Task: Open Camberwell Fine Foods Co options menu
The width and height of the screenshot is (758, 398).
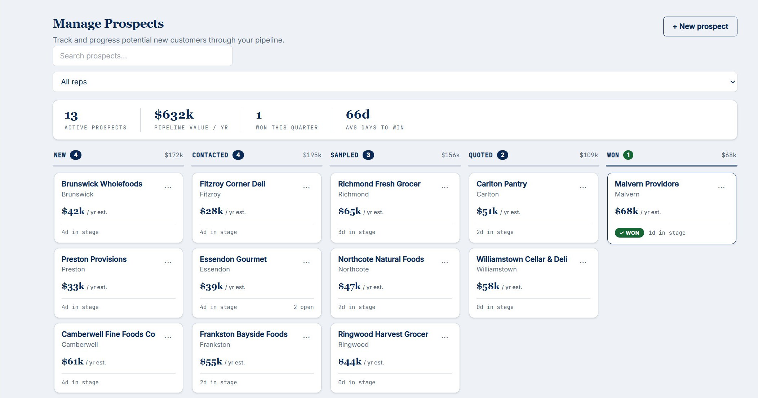Action: 168,337
